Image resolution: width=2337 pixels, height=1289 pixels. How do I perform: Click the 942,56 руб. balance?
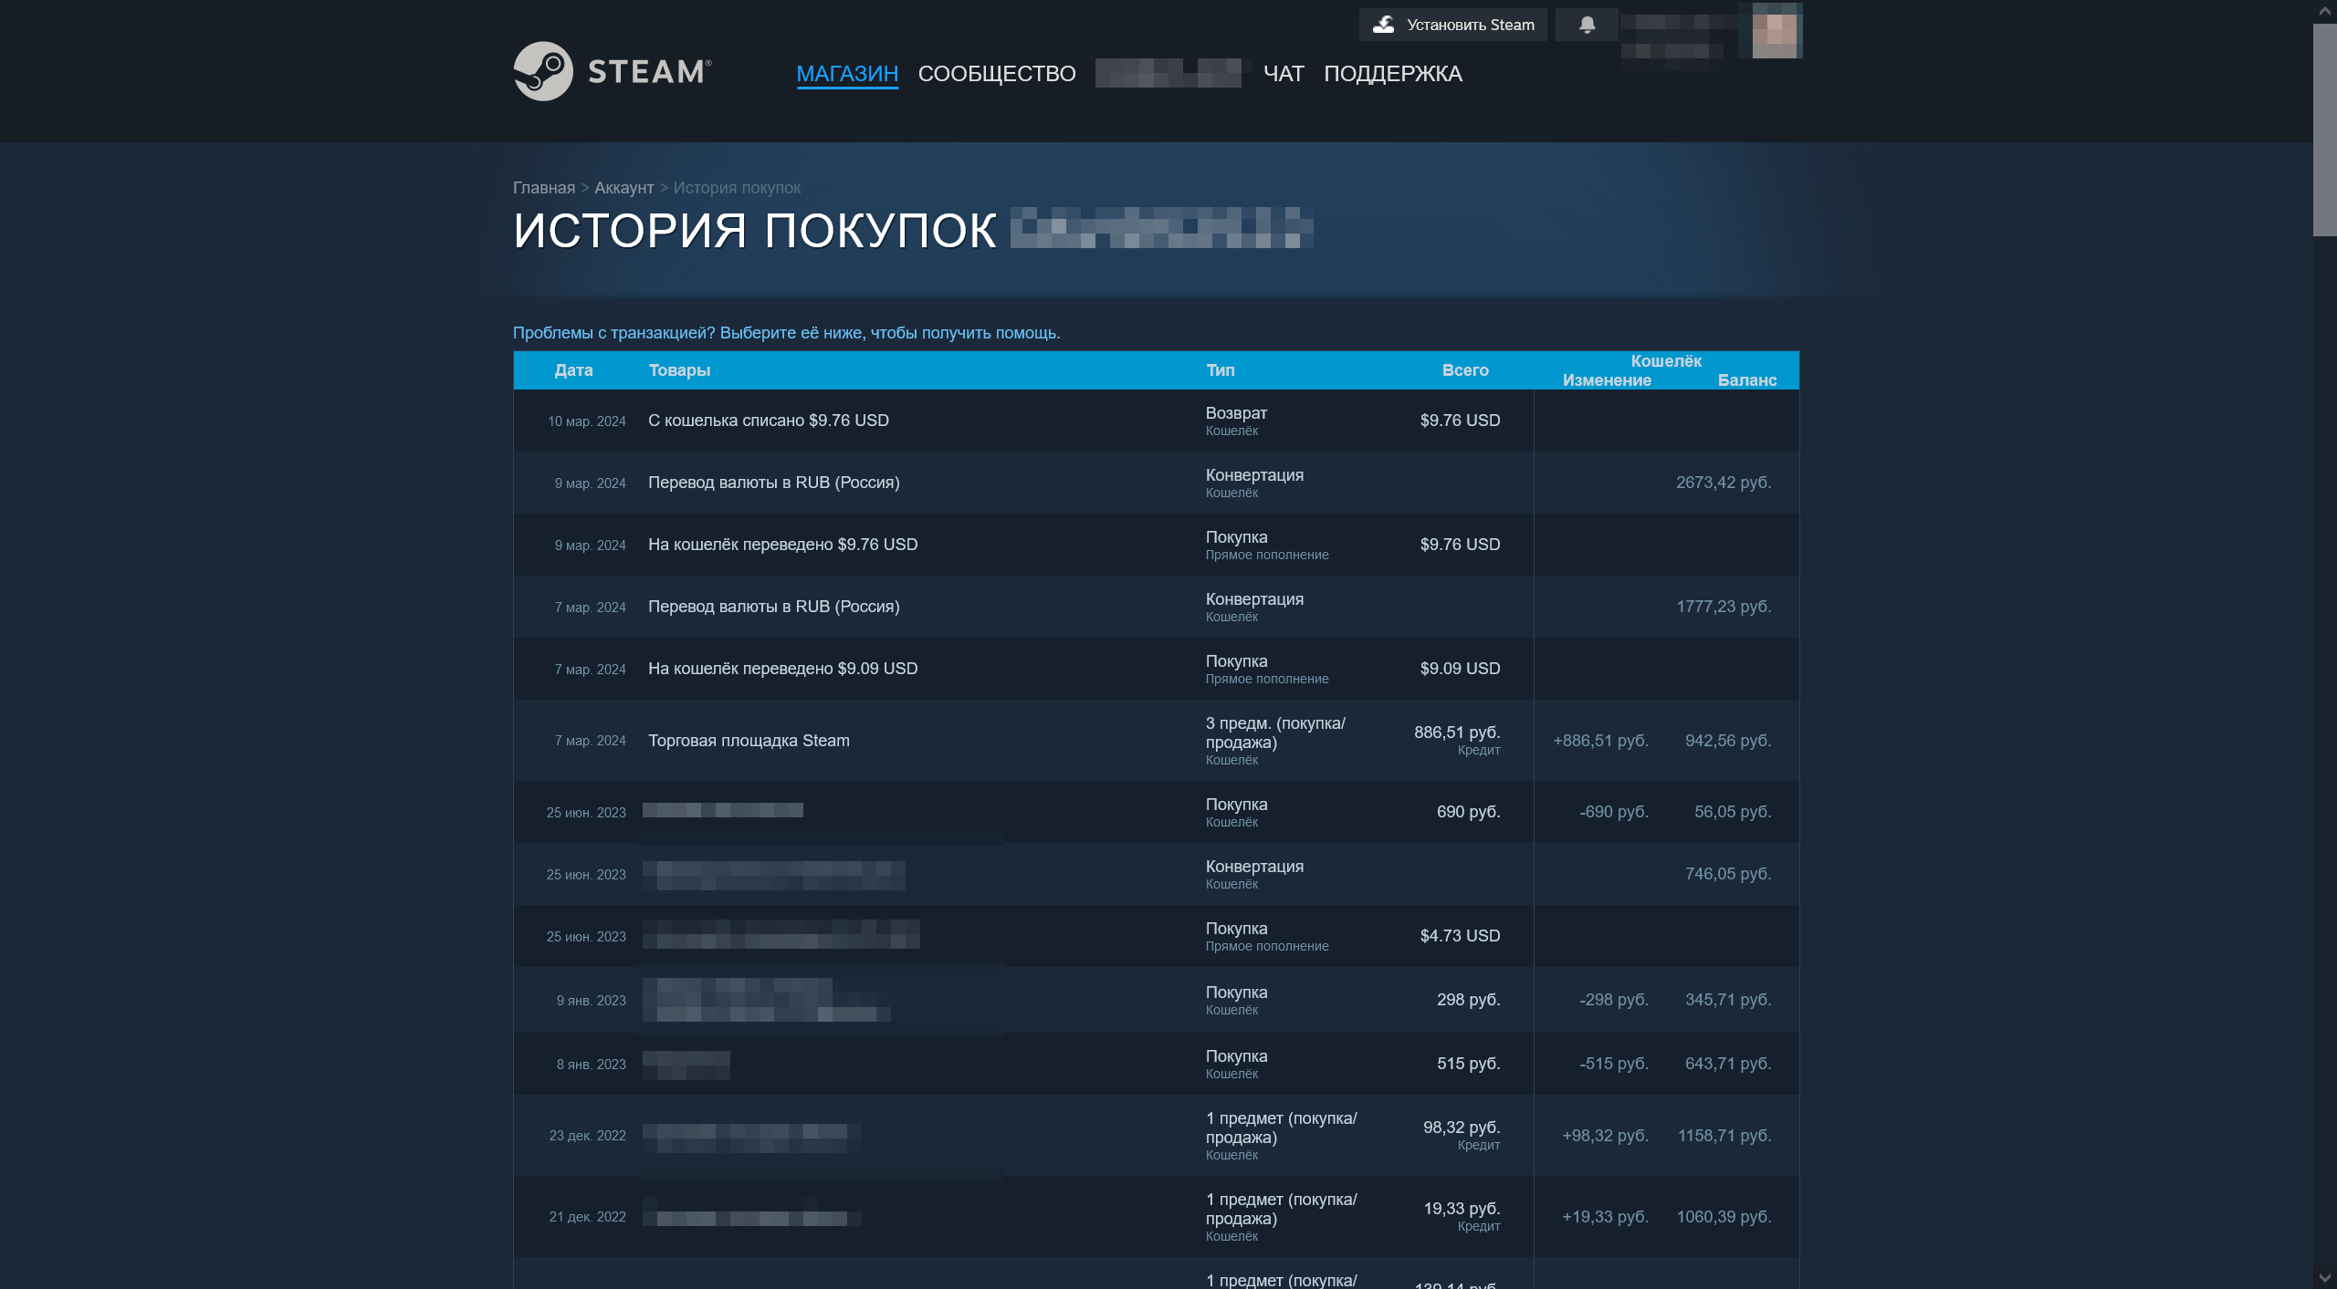pos(1728,741)
